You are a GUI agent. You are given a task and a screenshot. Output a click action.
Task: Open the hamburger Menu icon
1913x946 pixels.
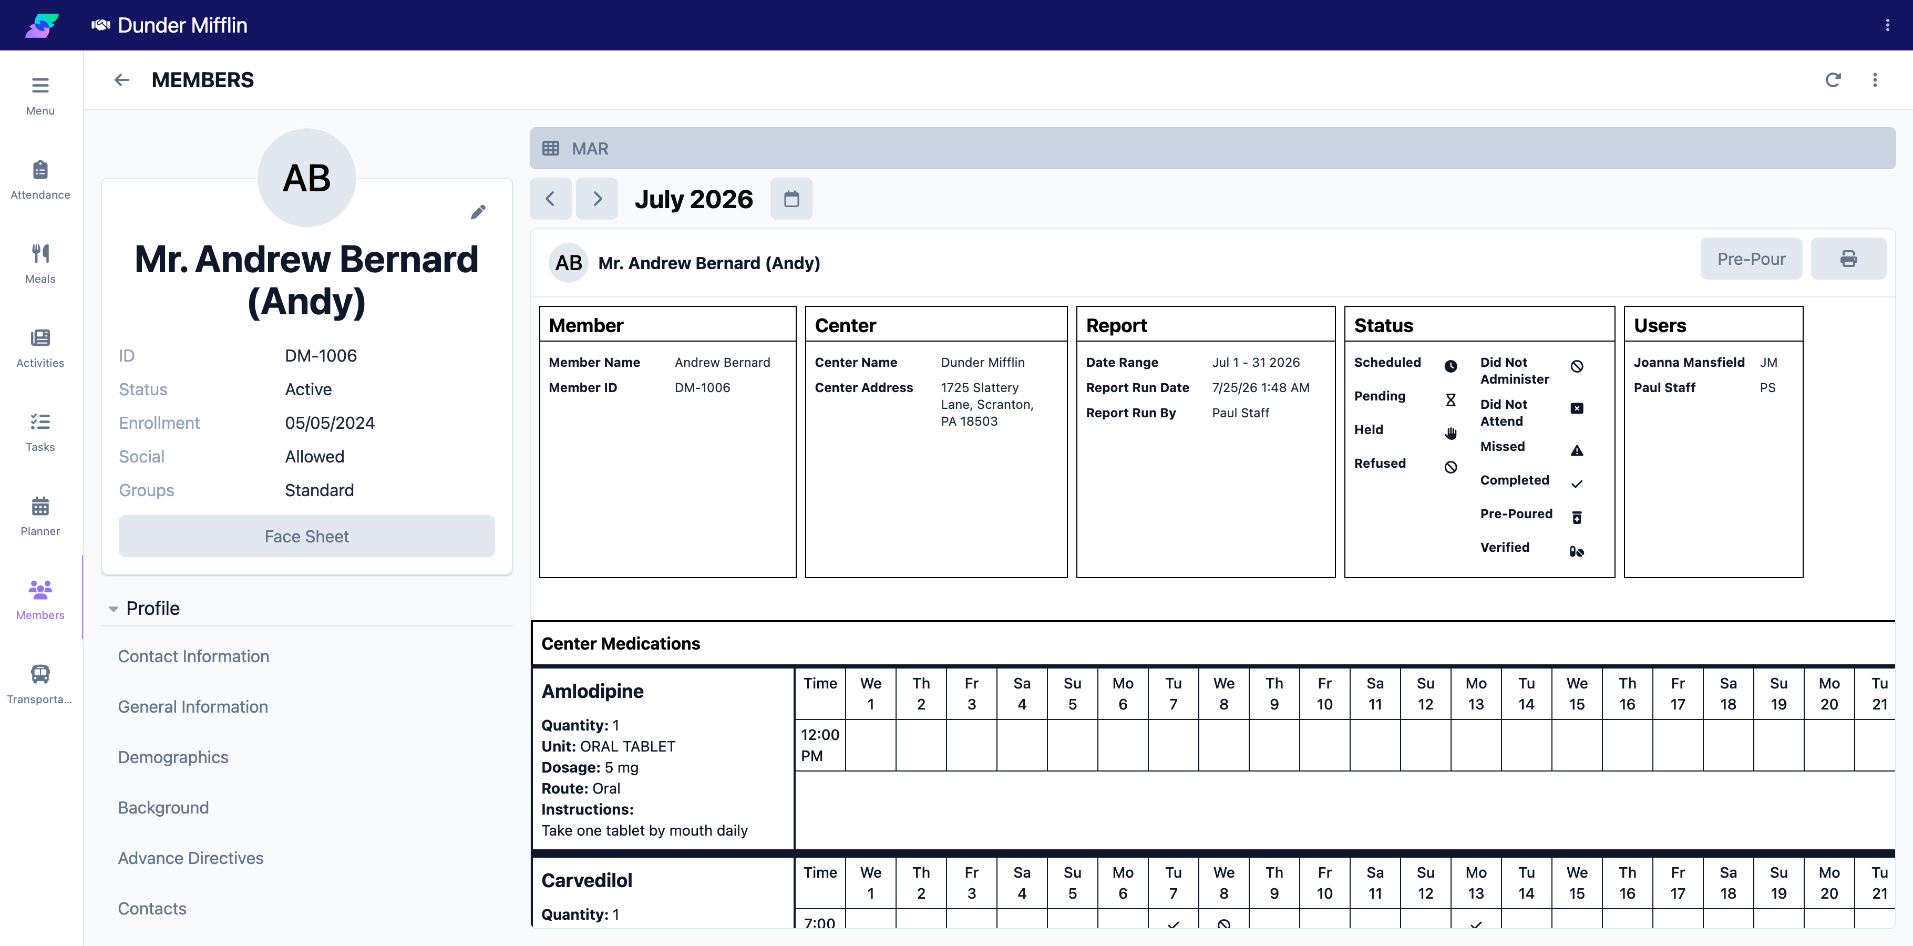[40, 95]
